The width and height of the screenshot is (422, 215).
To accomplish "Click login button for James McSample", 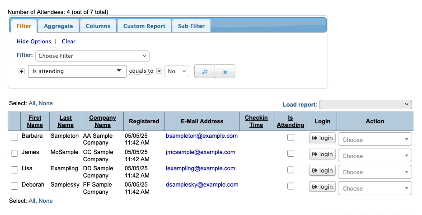I will [x=322, y=154].
